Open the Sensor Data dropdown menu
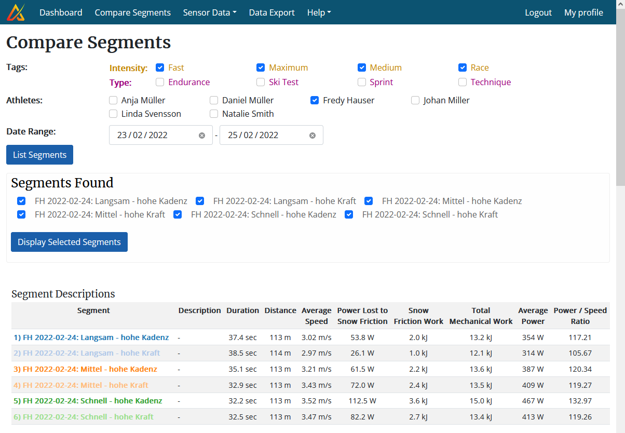 tap(209, 12)
